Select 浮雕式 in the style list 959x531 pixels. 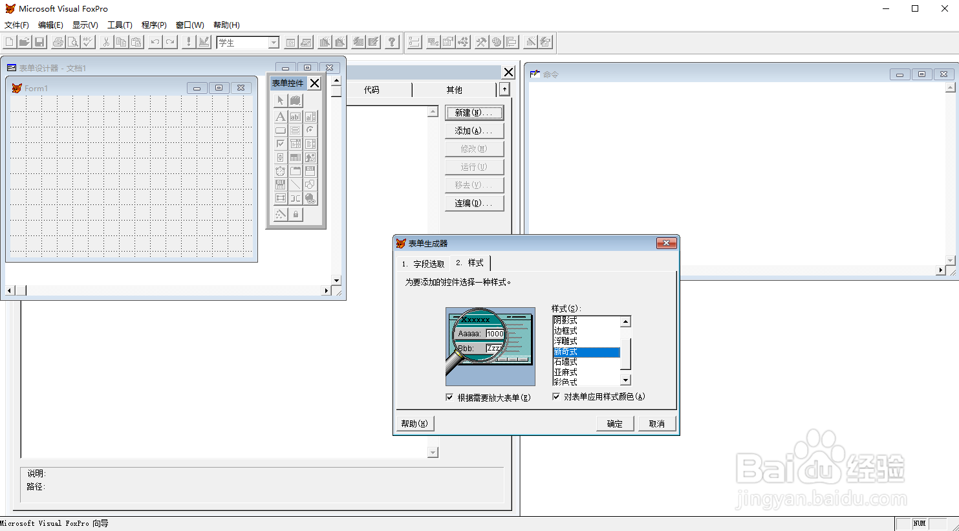(586, 341)
